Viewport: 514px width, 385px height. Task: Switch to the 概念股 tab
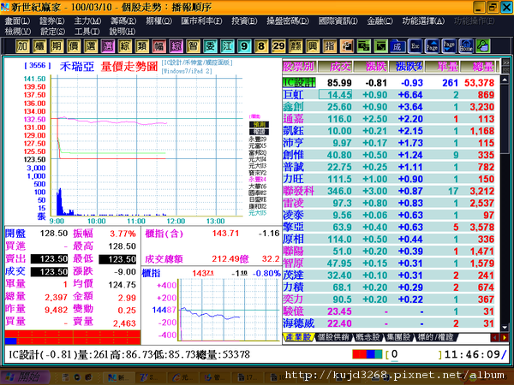(x=368, y=337)
